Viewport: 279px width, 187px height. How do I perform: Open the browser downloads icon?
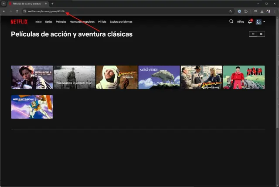[x=262, y=11]
